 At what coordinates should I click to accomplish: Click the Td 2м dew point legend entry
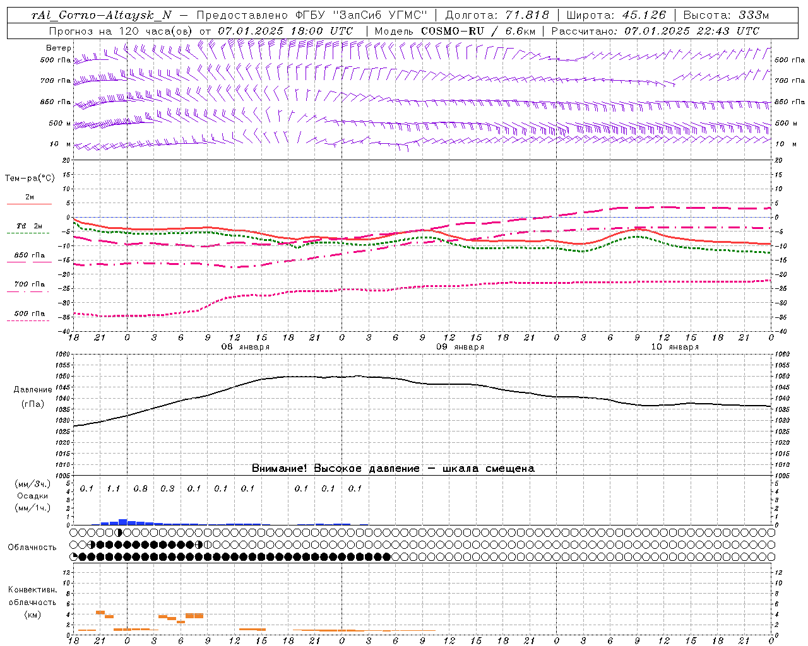point(30,226)
